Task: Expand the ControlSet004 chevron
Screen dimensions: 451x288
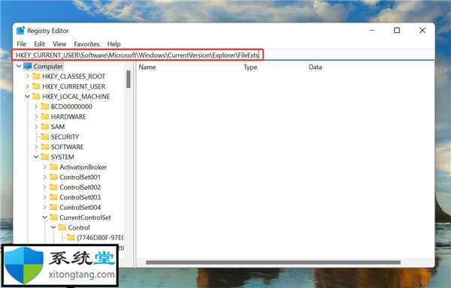Action: coord(44,207)
